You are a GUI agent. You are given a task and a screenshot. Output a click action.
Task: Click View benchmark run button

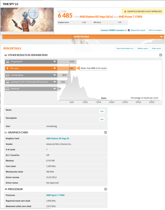click(x=125, y=48)
